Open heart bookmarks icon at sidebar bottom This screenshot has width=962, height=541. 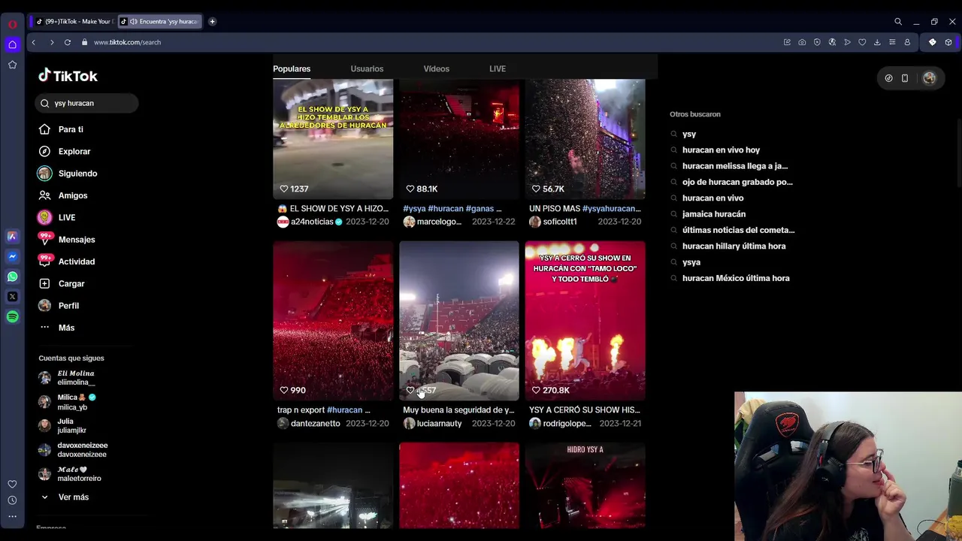tap(12, 484)
